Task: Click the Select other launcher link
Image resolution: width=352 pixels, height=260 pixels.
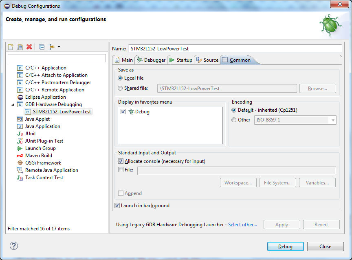Action: (x=242, y=225)
